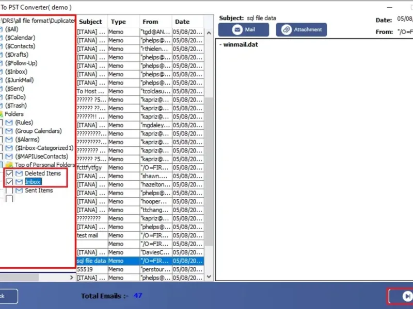
Task: Toggle the Deleted Items checkbox
Action: point(9,174)
